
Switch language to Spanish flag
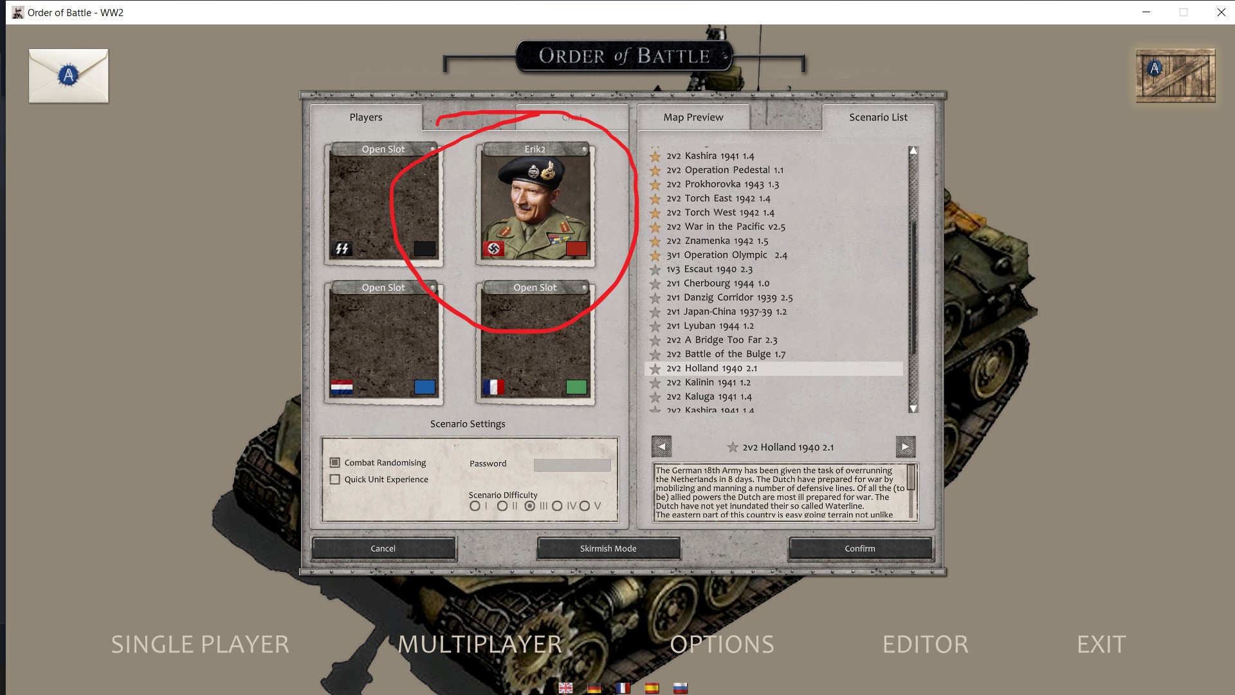click(x=652, y=688)
